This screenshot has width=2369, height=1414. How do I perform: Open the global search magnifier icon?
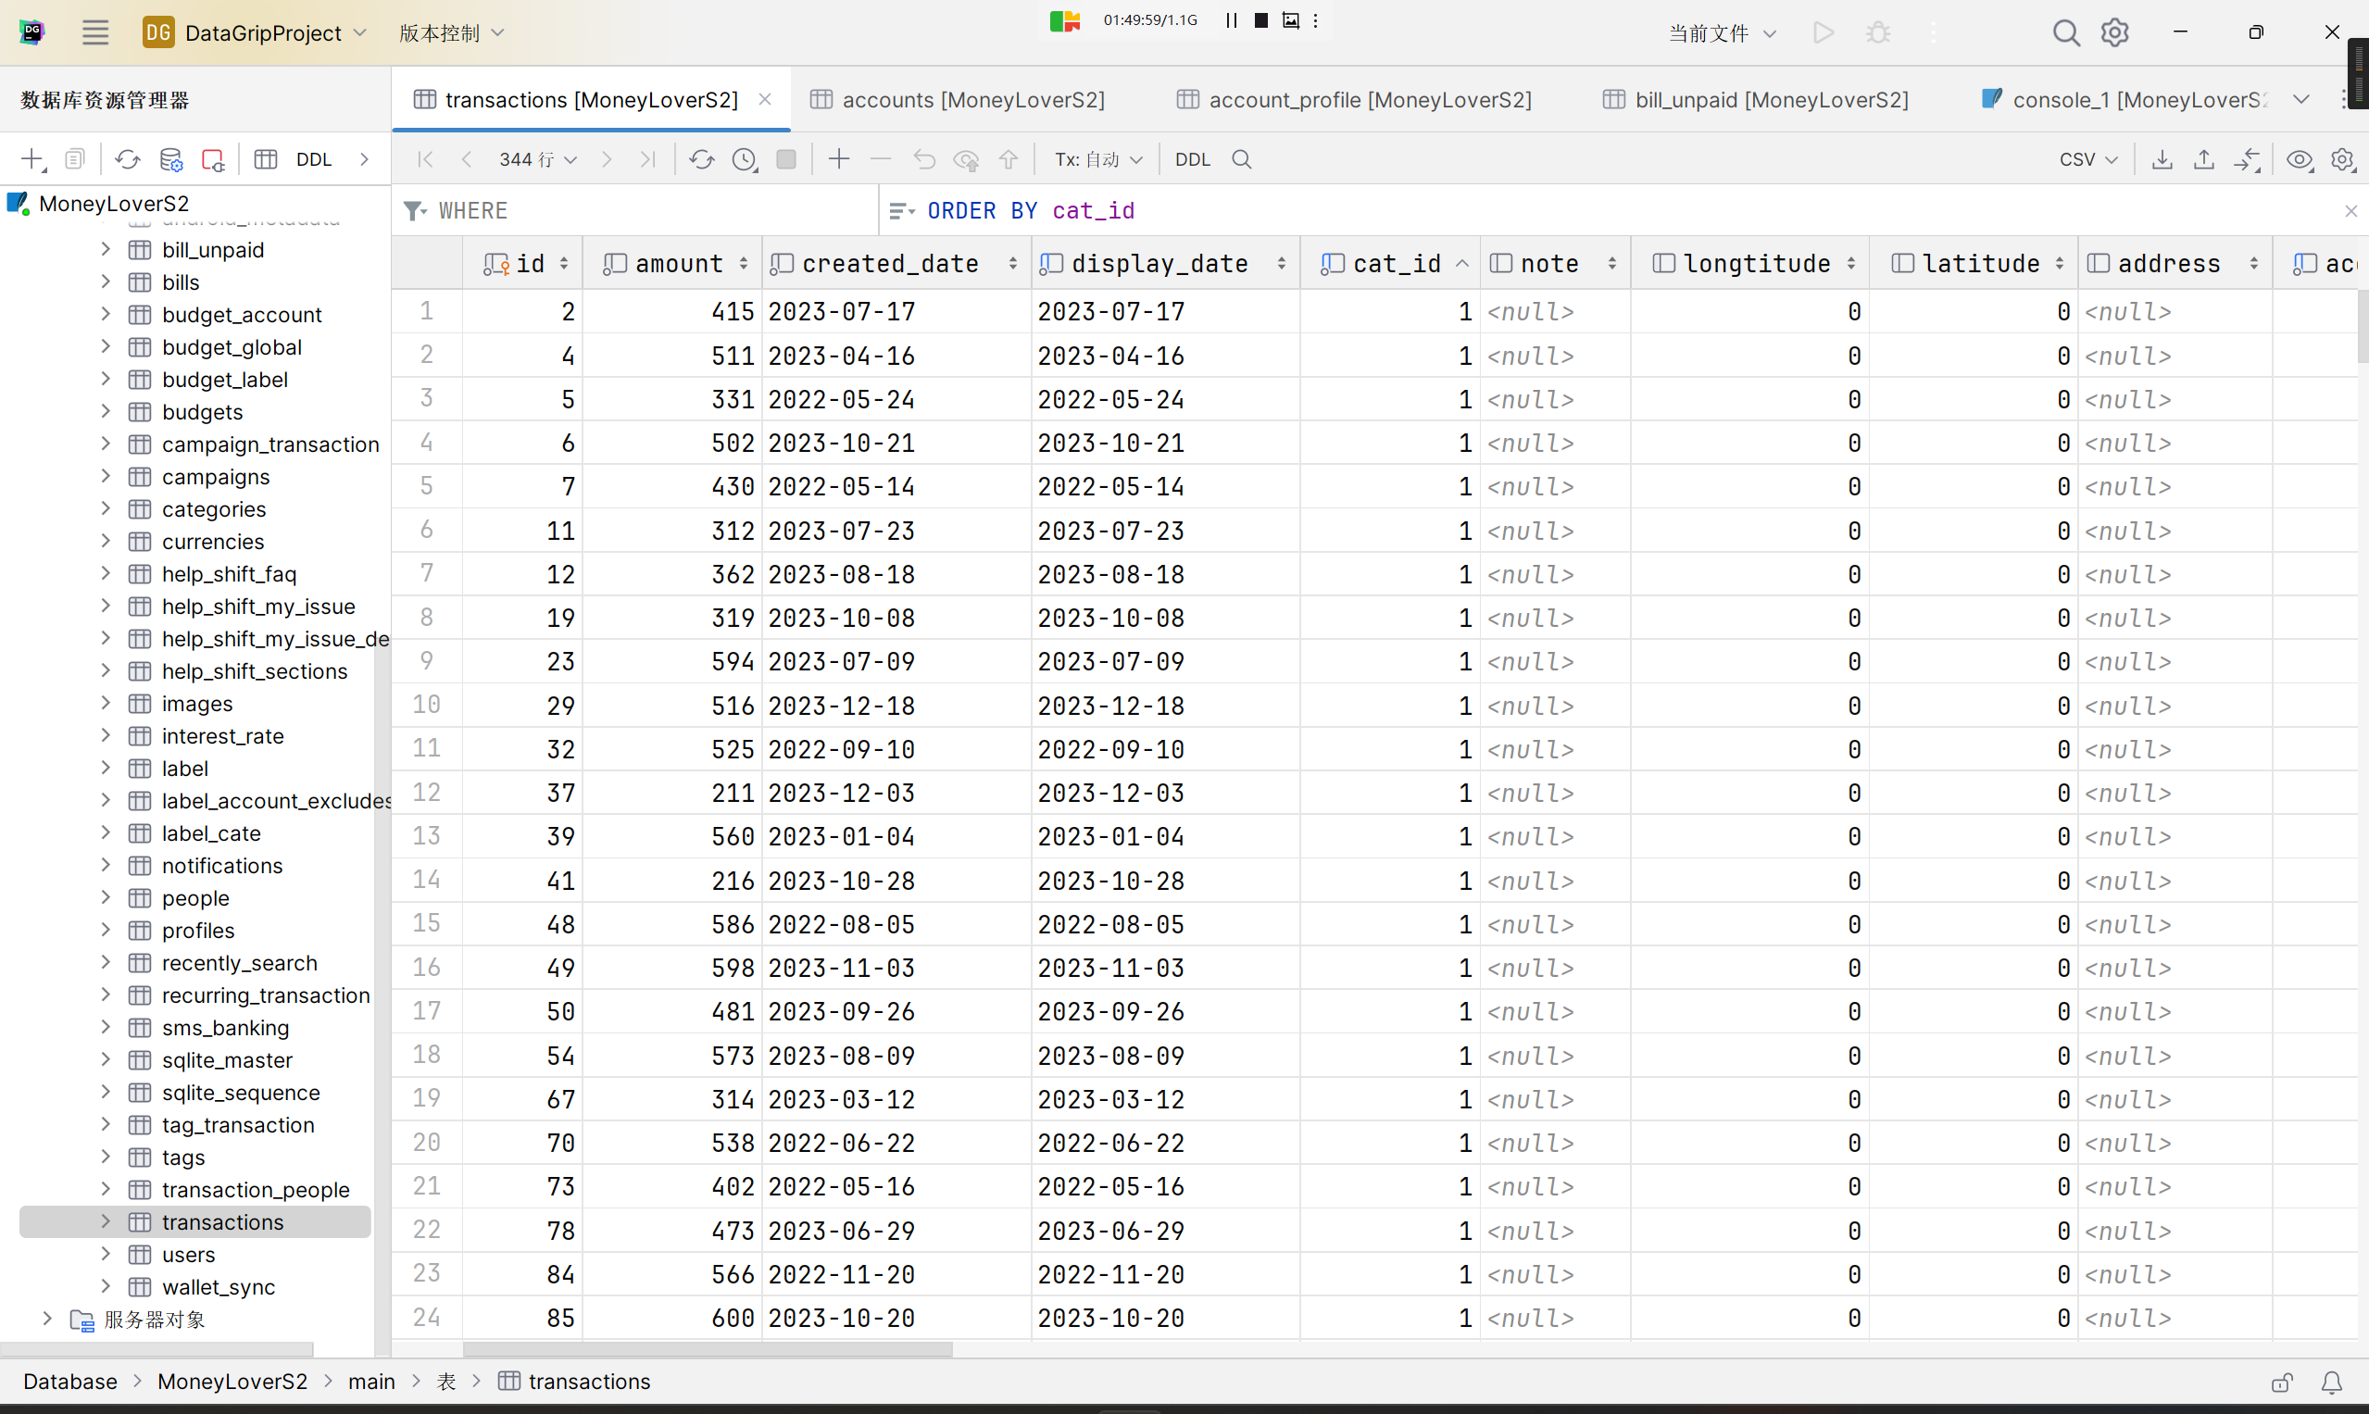(x=2065, y=33)
